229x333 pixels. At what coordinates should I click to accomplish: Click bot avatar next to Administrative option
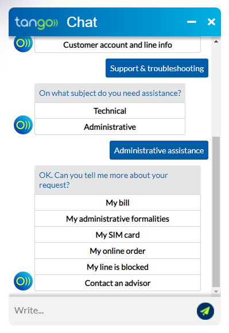pyautogui.click(x=23, y=125)
